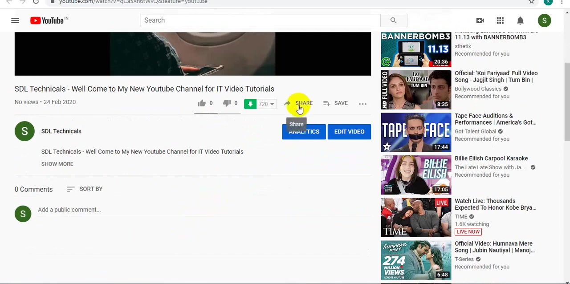Save video to a playlist
Viewport: 570px width, 284px height.
(x=335, y=103)
